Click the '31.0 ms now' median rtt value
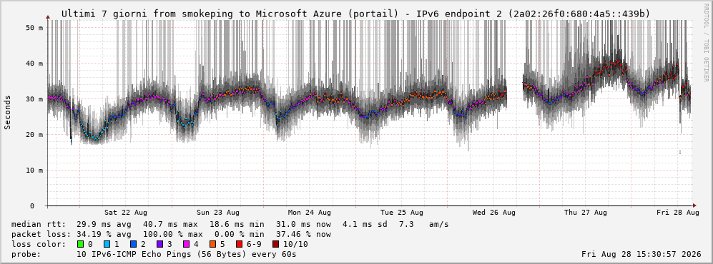Viewport: 713px width, 264px height. pos(303,225)
